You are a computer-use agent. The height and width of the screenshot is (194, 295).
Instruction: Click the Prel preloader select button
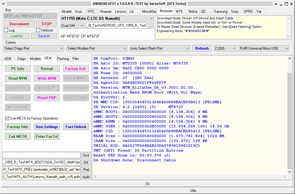pyautogui.click(x=86, y=169)
